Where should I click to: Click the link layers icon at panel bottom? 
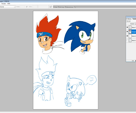[133, 61]
